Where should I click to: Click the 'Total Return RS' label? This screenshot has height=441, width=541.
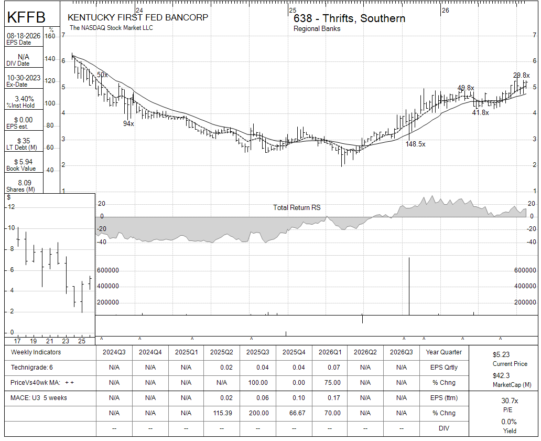click(297, 207)
